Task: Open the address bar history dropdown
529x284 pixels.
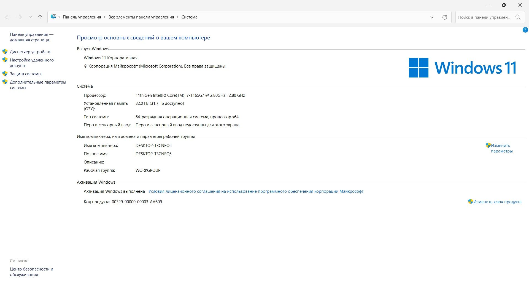Action: tap(432, 17)
